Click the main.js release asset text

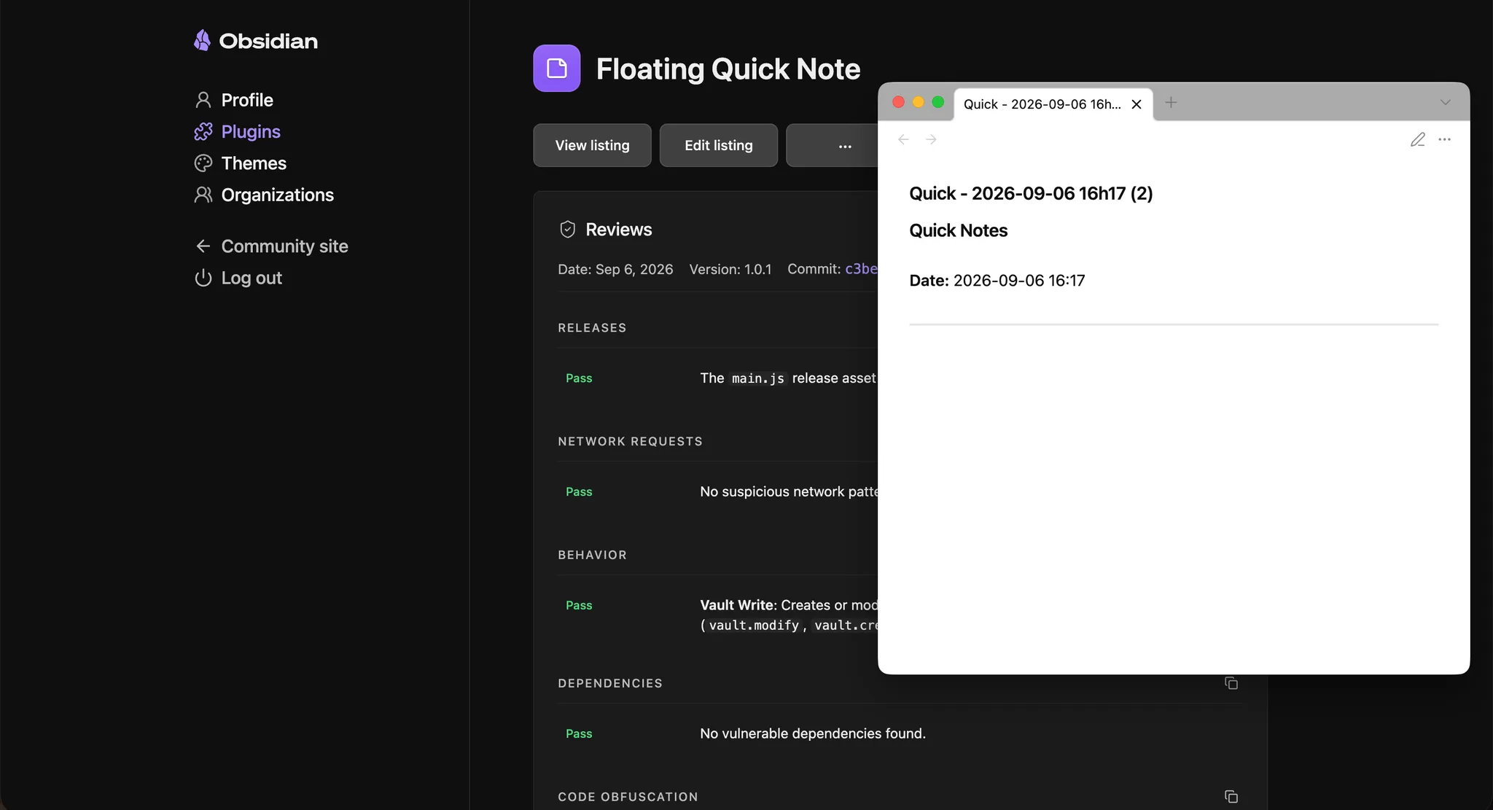(x=788, y=378)
